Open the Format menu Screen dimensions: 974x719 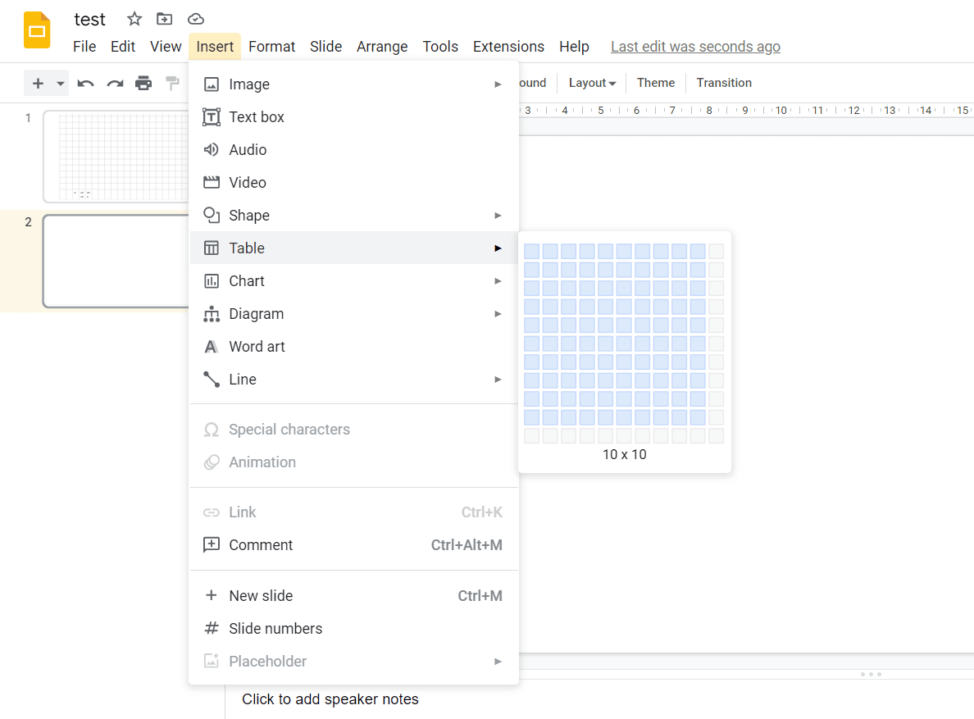pyautogui.click(x=271, y=47)
